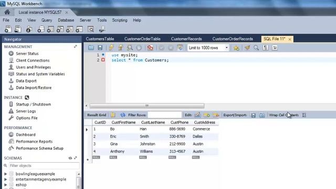Viewport: 336px width, 189px height.
Task: Expand the bowlingleagueexample schema
Action: (x=6, y=174)
